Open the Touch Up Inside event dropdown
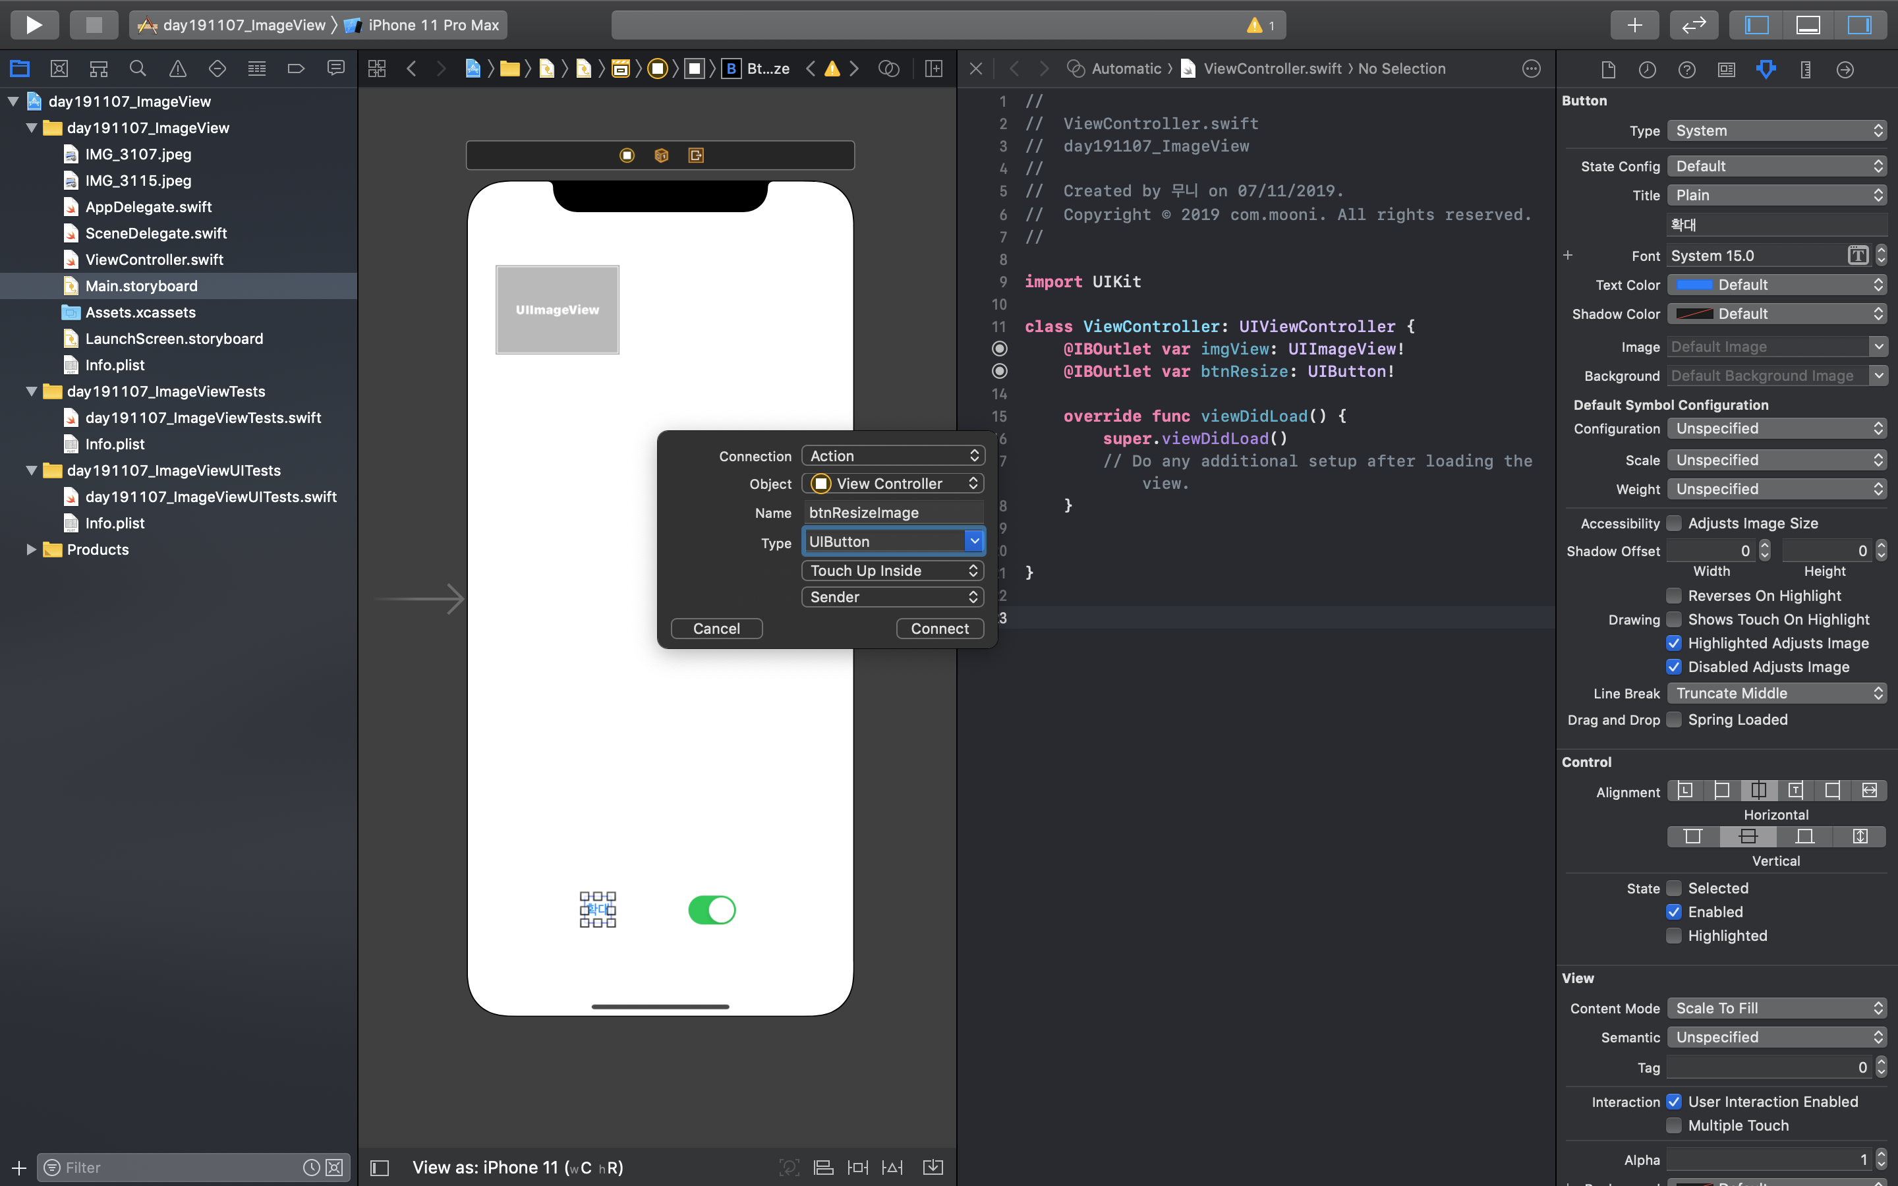The width and height of the screenshot is (1898, 1186). coord(892,570)
